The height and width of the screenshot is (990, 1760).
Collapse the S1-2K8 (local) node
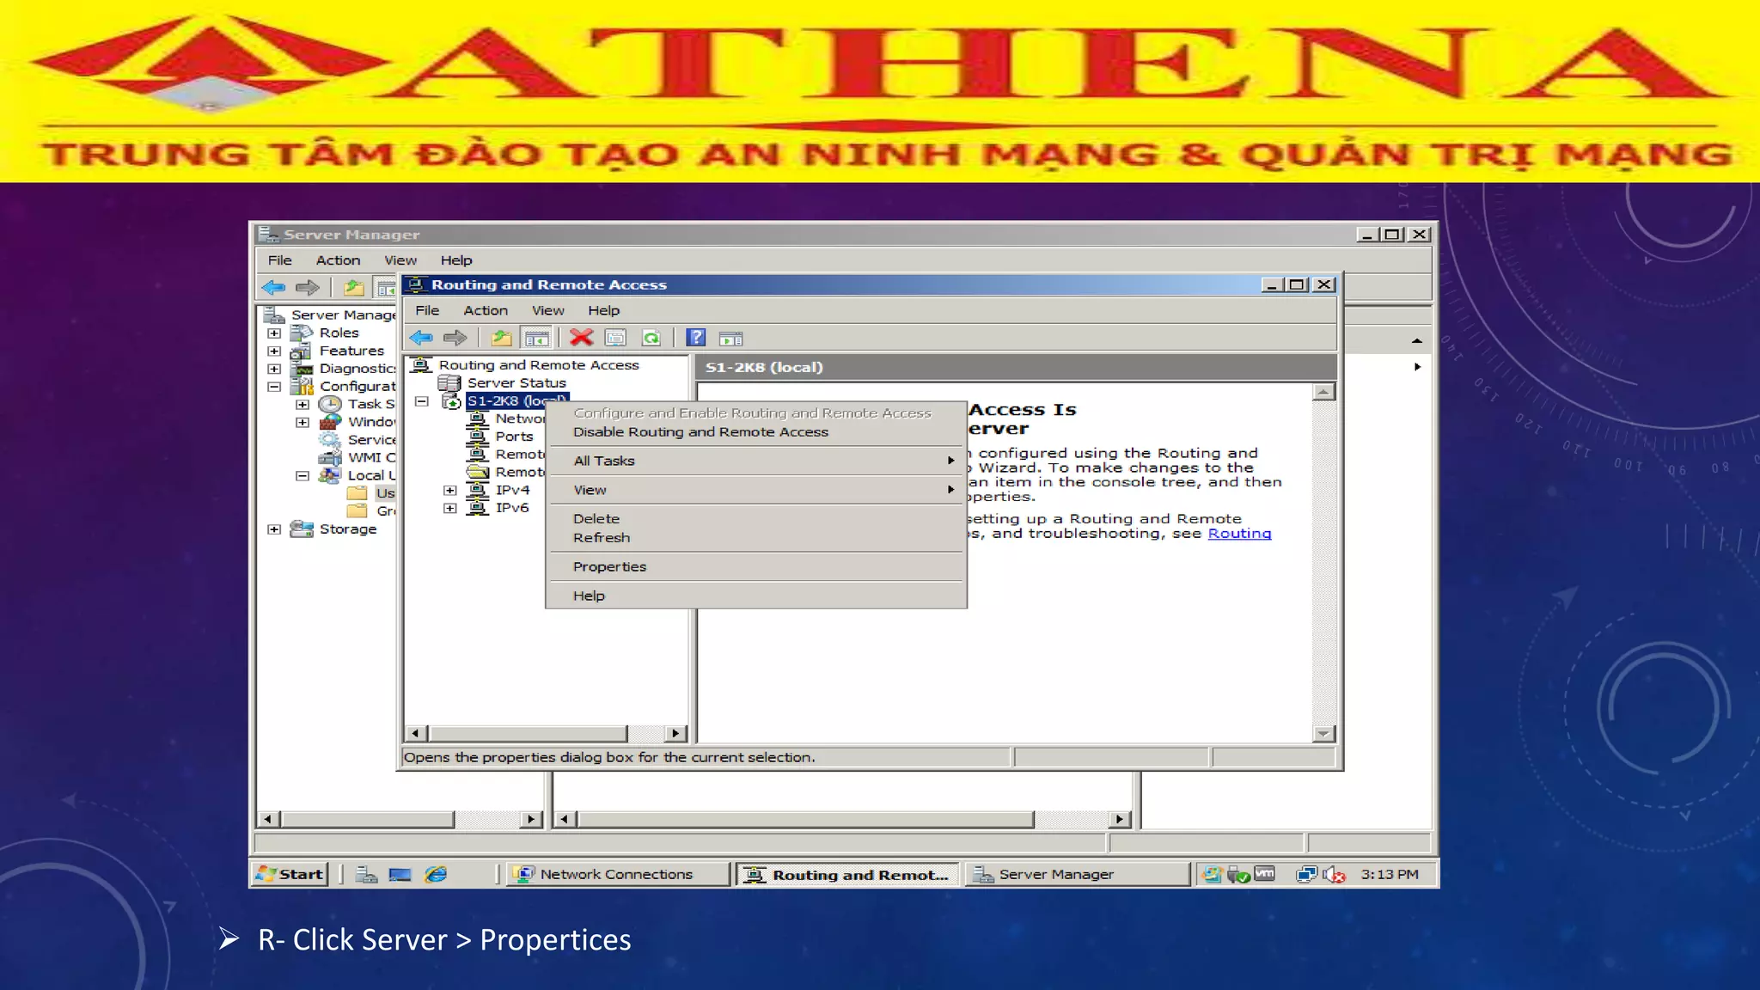pyautogui.click(x=422, y=401)
